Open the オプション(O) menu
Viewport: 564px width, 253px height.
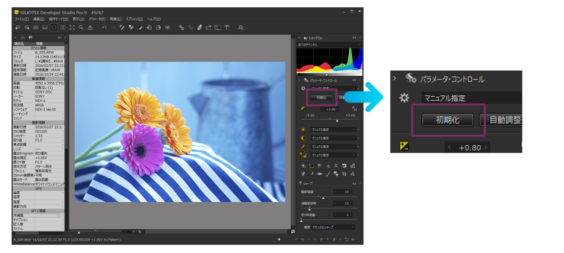tap(134, 19)
